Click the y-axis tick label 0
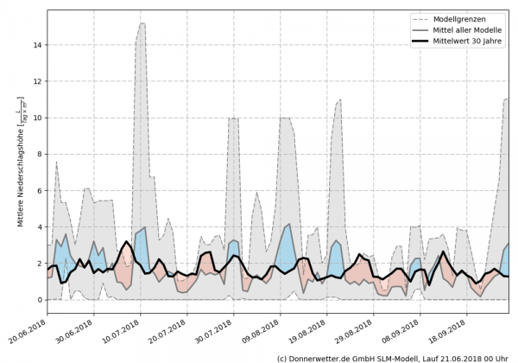518x363 pixels. click(39, 300)
